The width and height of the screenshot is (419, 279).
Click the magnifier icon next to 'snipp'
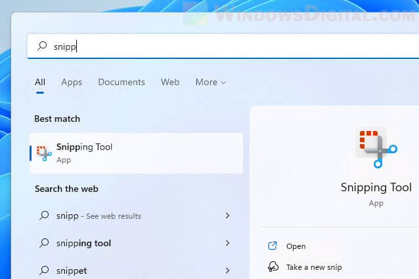click(44, 215)
